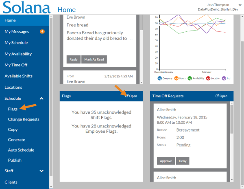Toggle the Location series legend icon
This screenshot has height=189, width=244.
208,78
